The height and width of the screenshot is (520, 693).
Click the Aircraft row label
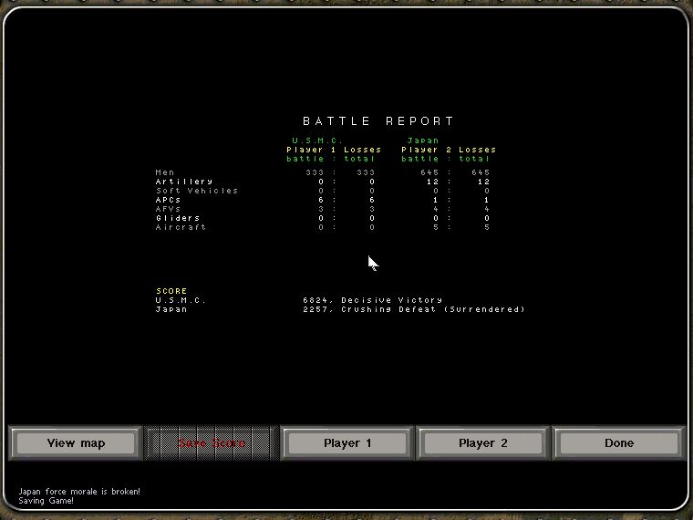coord(181,227)
